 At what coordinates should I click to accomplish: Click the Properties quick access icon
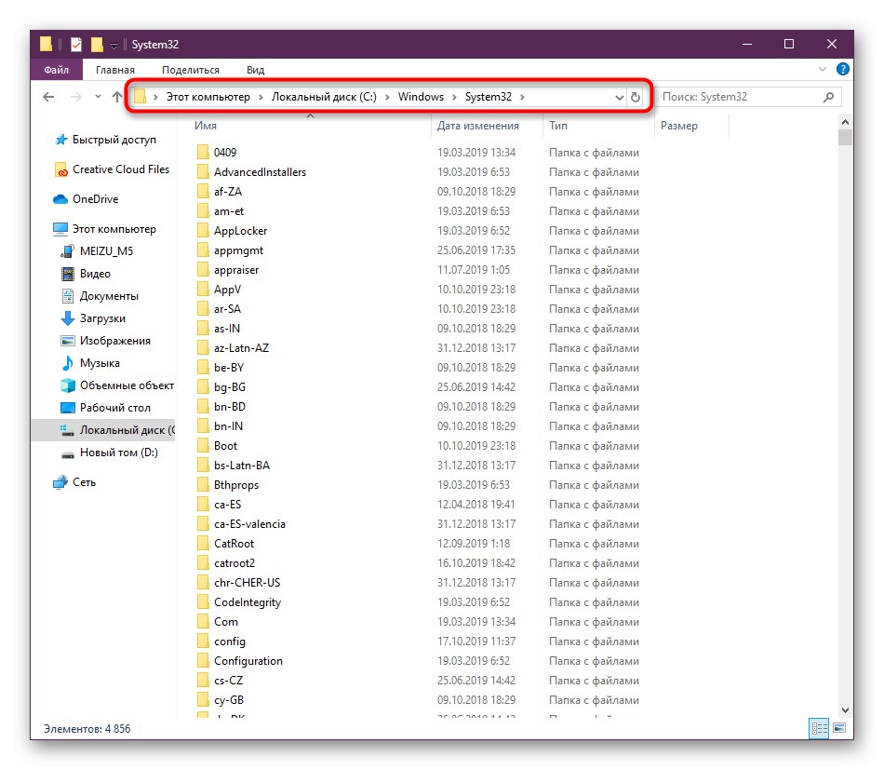point(76,44)
